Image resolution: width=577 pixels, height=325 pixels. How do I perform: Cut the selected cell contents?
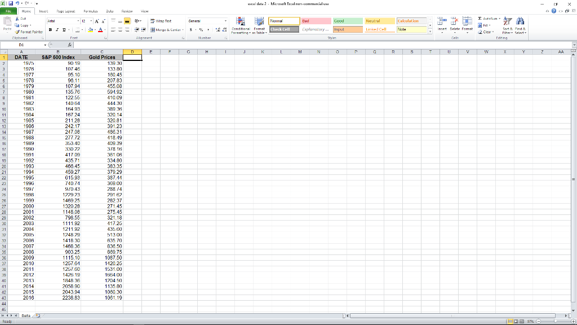pos(21,19)
